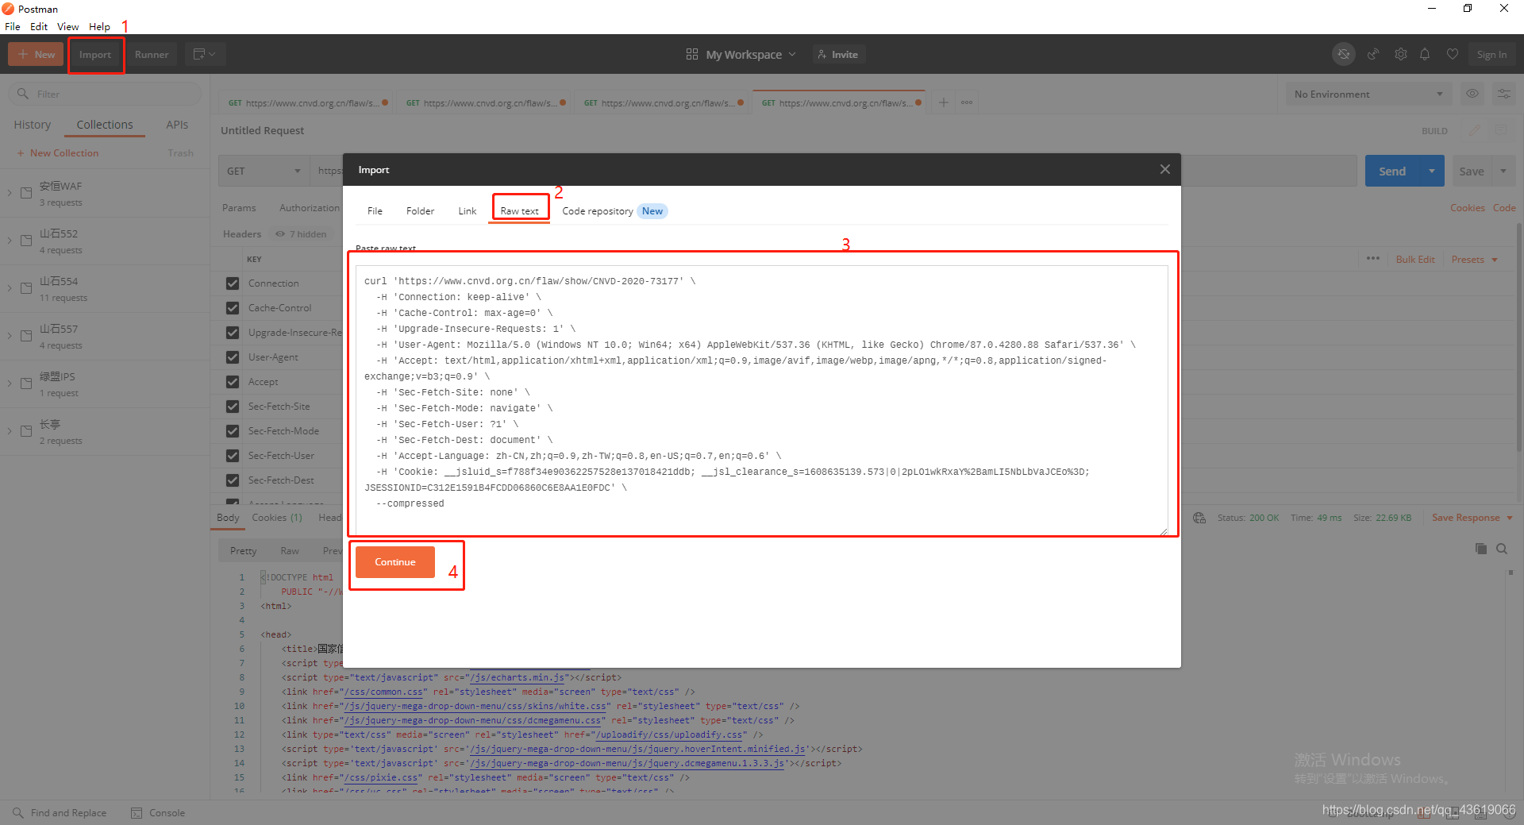This screenshot has height=825, width=1524.
Task: Add a new request tab with plus icon
Action: click(944, 102)
